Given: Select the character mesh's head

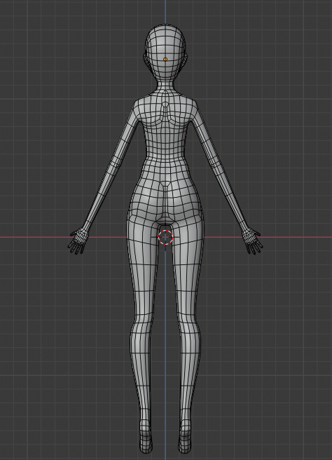Looking at the screenshot, I should [165, 53].
